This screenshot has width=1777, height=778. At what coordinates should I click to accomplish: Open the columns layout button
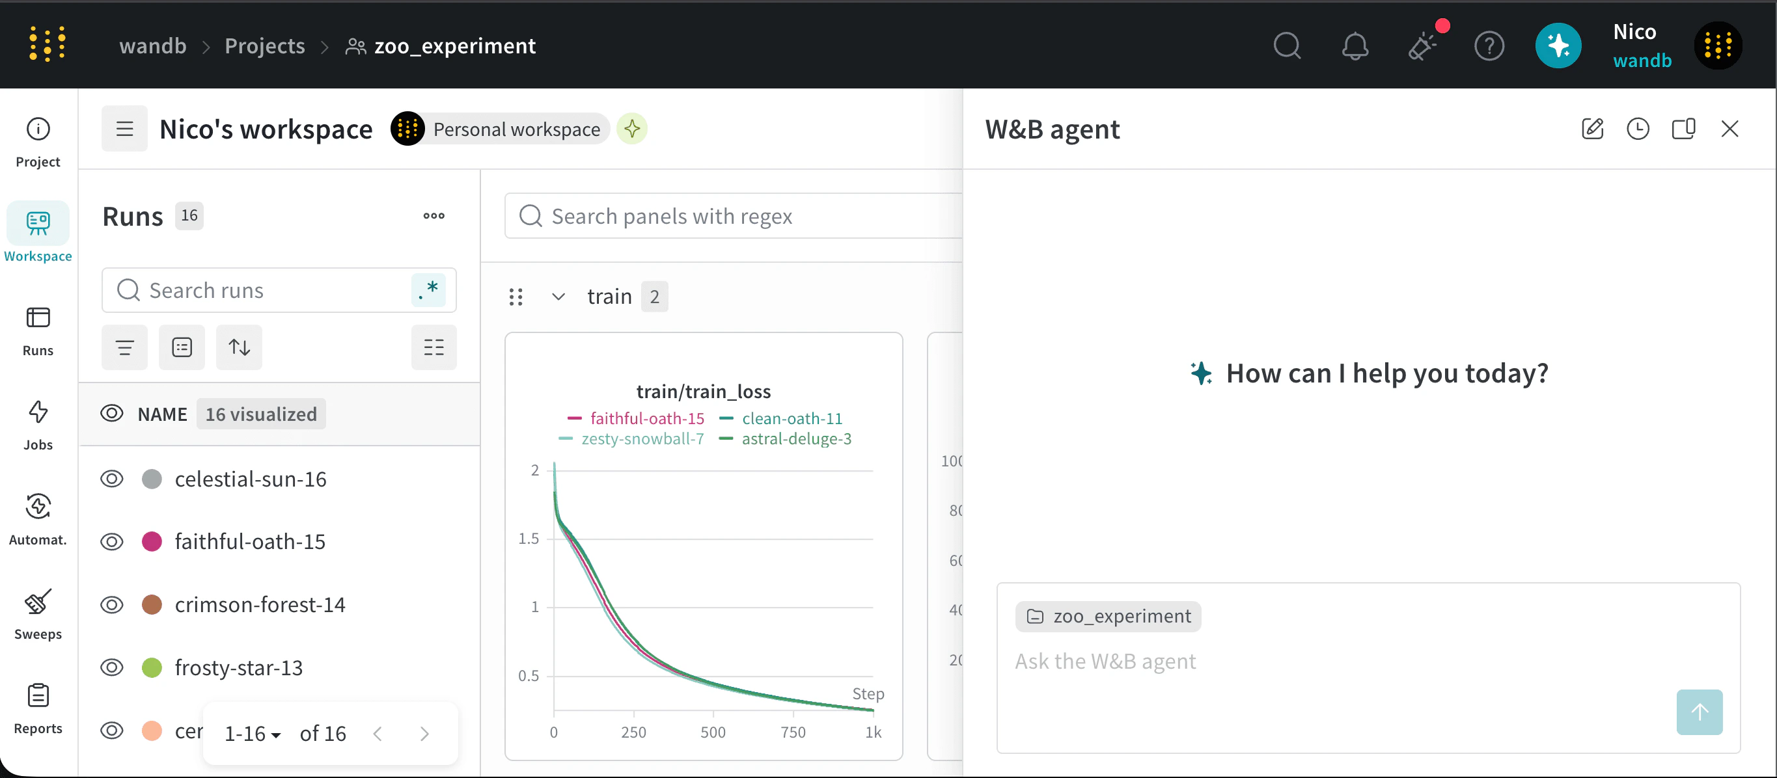[x=434, y=347]
